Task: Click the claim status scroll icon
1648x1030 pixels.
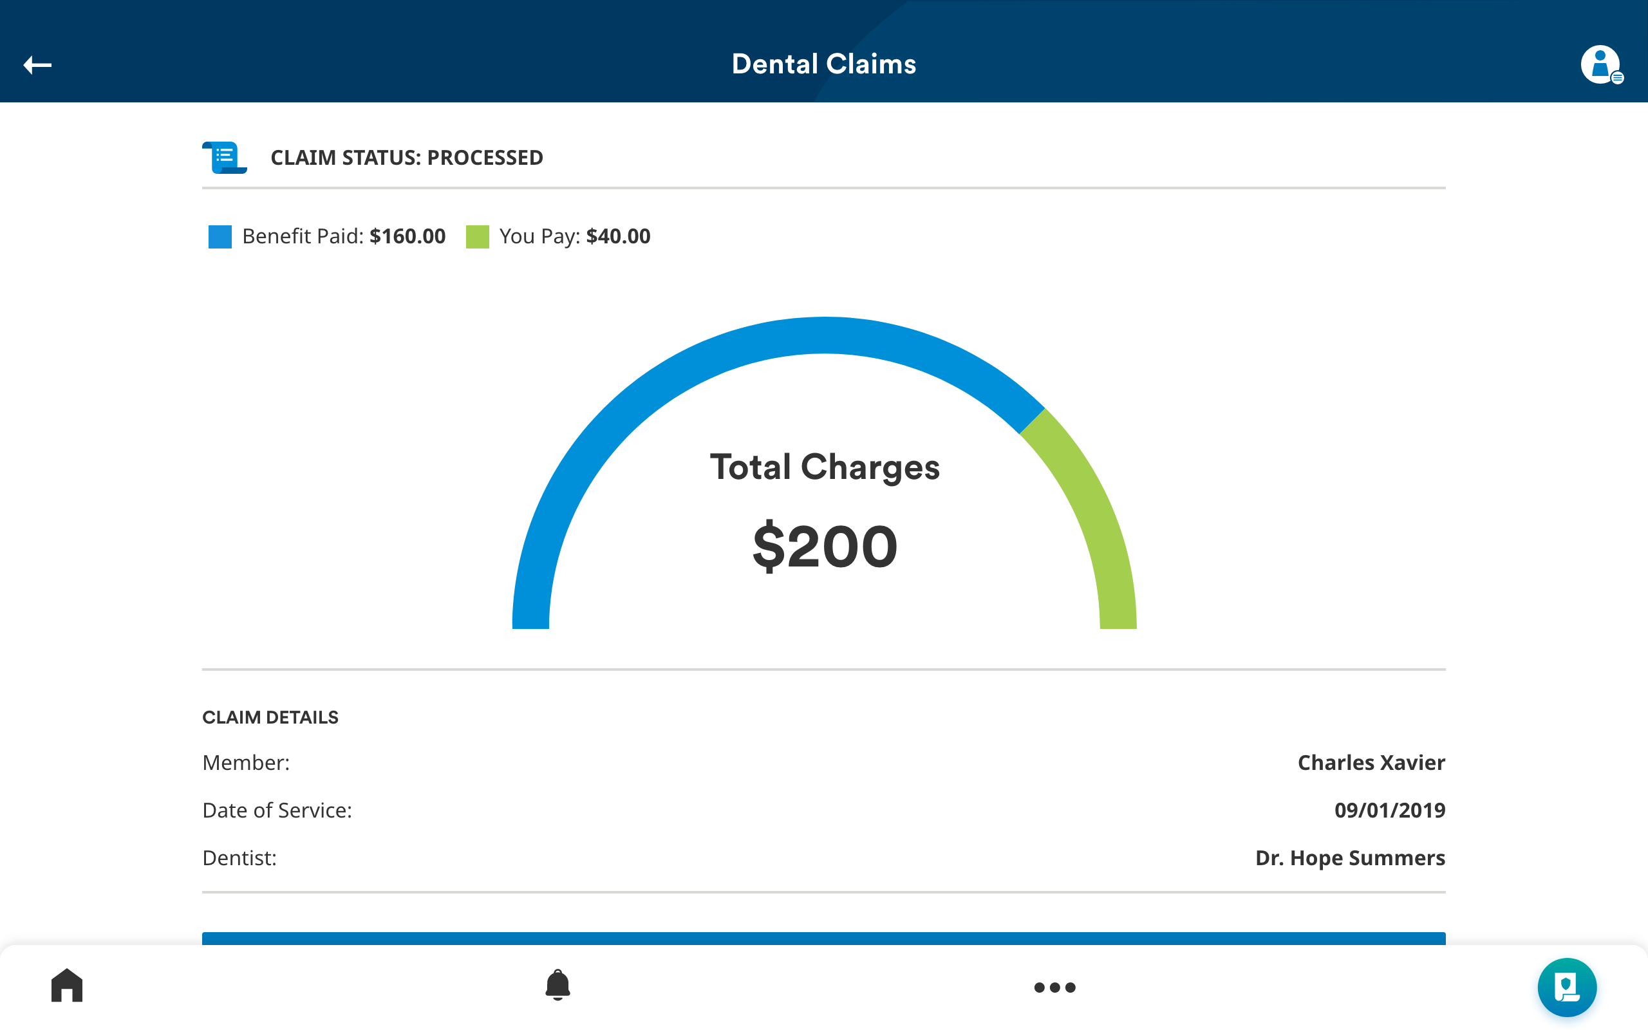Action: 225,157
